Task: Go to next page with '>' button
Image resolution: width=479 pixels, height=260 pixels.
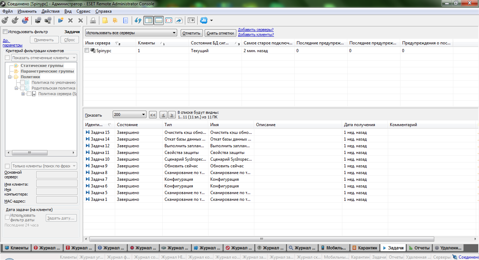Action: pos(172,115)
